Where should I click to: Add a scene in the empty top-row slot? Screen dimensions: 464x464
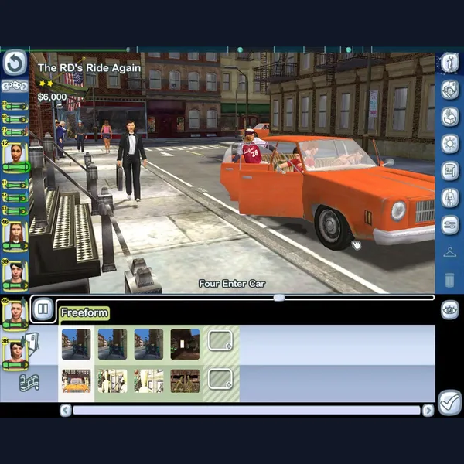[220, 341]
